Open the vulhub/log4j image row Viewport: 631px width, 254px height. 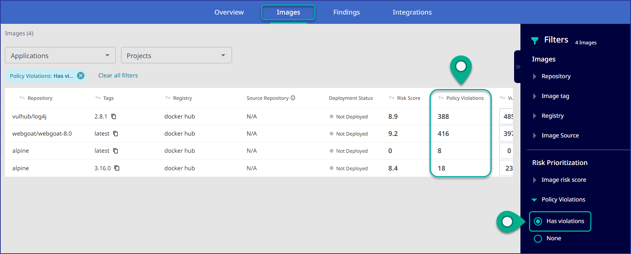click(30, 117)
